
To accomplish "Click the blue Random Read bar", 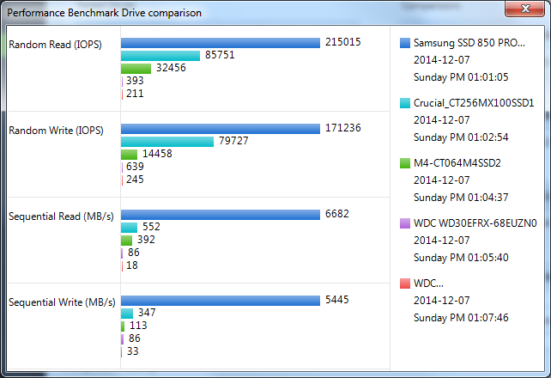I will click(221, 43).
